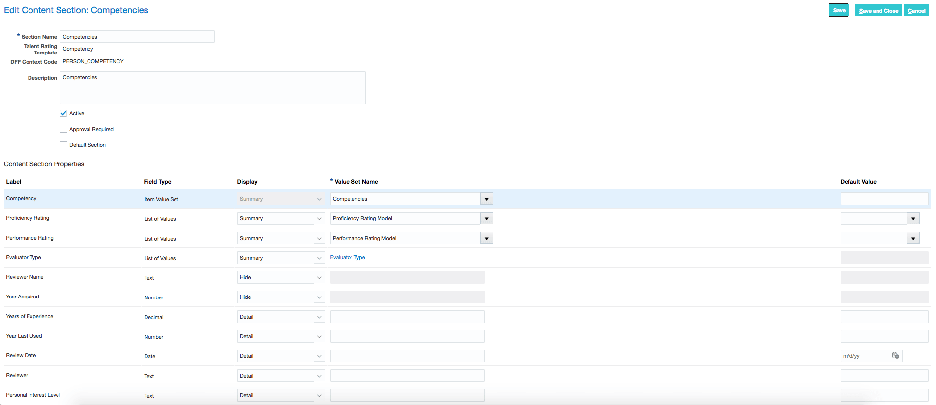Select the Personal Interest Level row label
The image size is (936, 405).
(33, 395)
